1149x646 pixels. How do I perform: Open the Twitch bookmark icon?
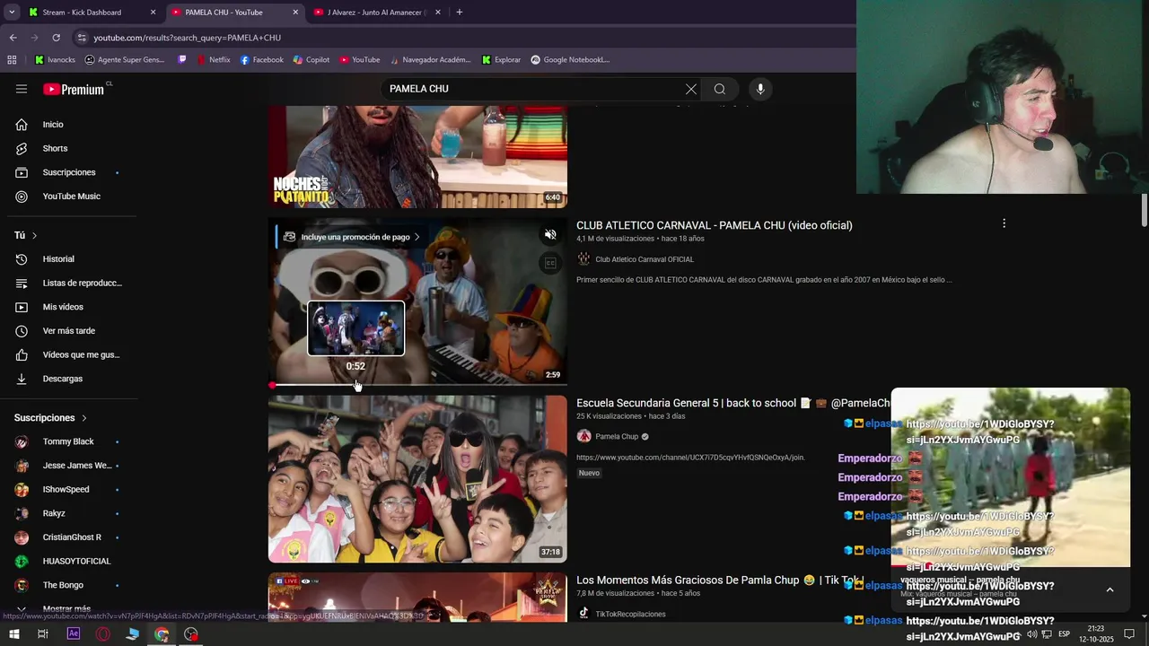(182, 60)
